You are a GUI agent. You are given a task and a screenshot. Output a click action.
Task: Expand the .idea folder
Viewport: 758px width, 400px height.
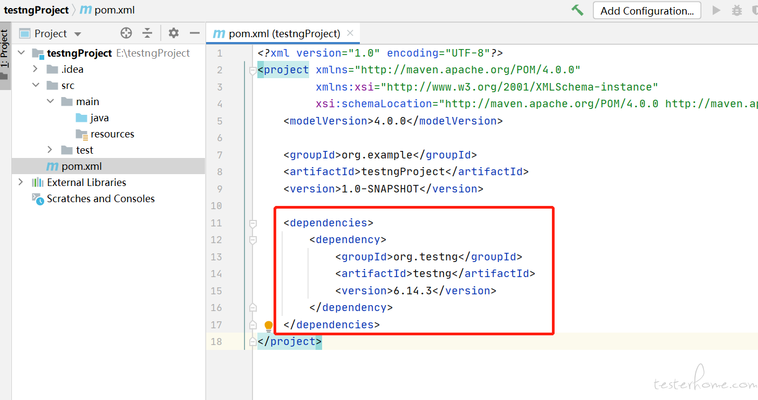click(x=36, y=69)
